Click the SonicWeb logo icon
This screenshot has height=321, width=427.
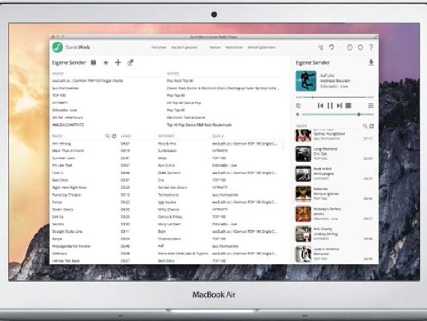click(x=58, y=47)
